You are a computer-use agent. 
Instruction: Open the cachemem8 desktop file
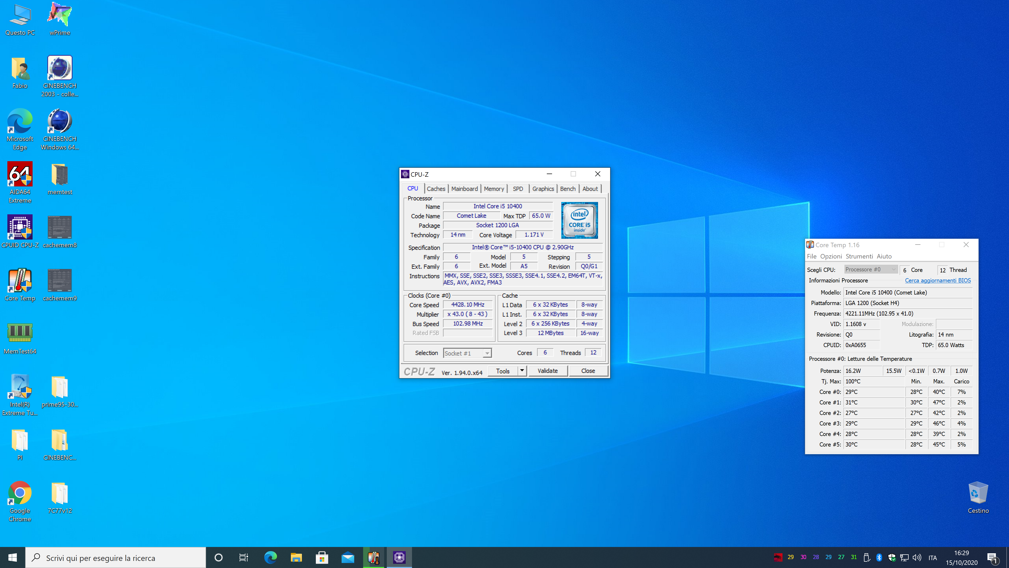tap(60, 231)
